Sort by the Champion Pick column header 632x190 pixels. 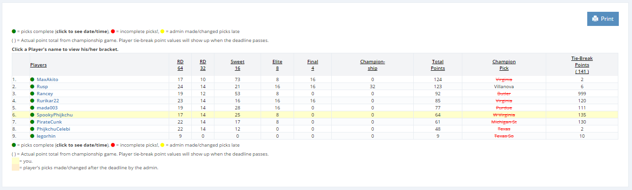pyautogui.click(x=504, y=65)
